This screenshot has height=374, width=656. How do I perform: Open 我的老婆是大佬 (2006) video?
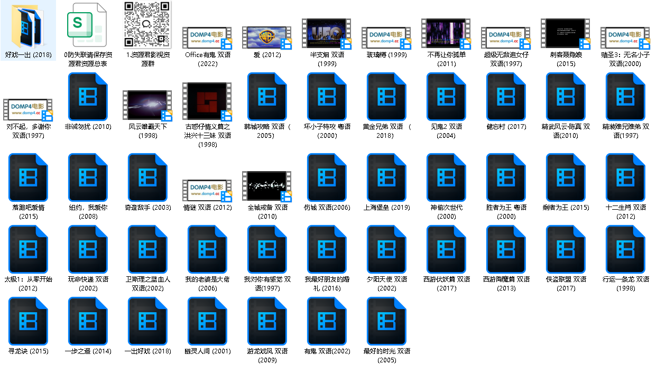[x=207, y=249]
